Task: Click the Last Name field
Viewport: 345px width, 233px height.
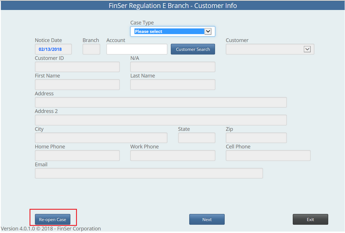Action: click(x=172, y=85)
